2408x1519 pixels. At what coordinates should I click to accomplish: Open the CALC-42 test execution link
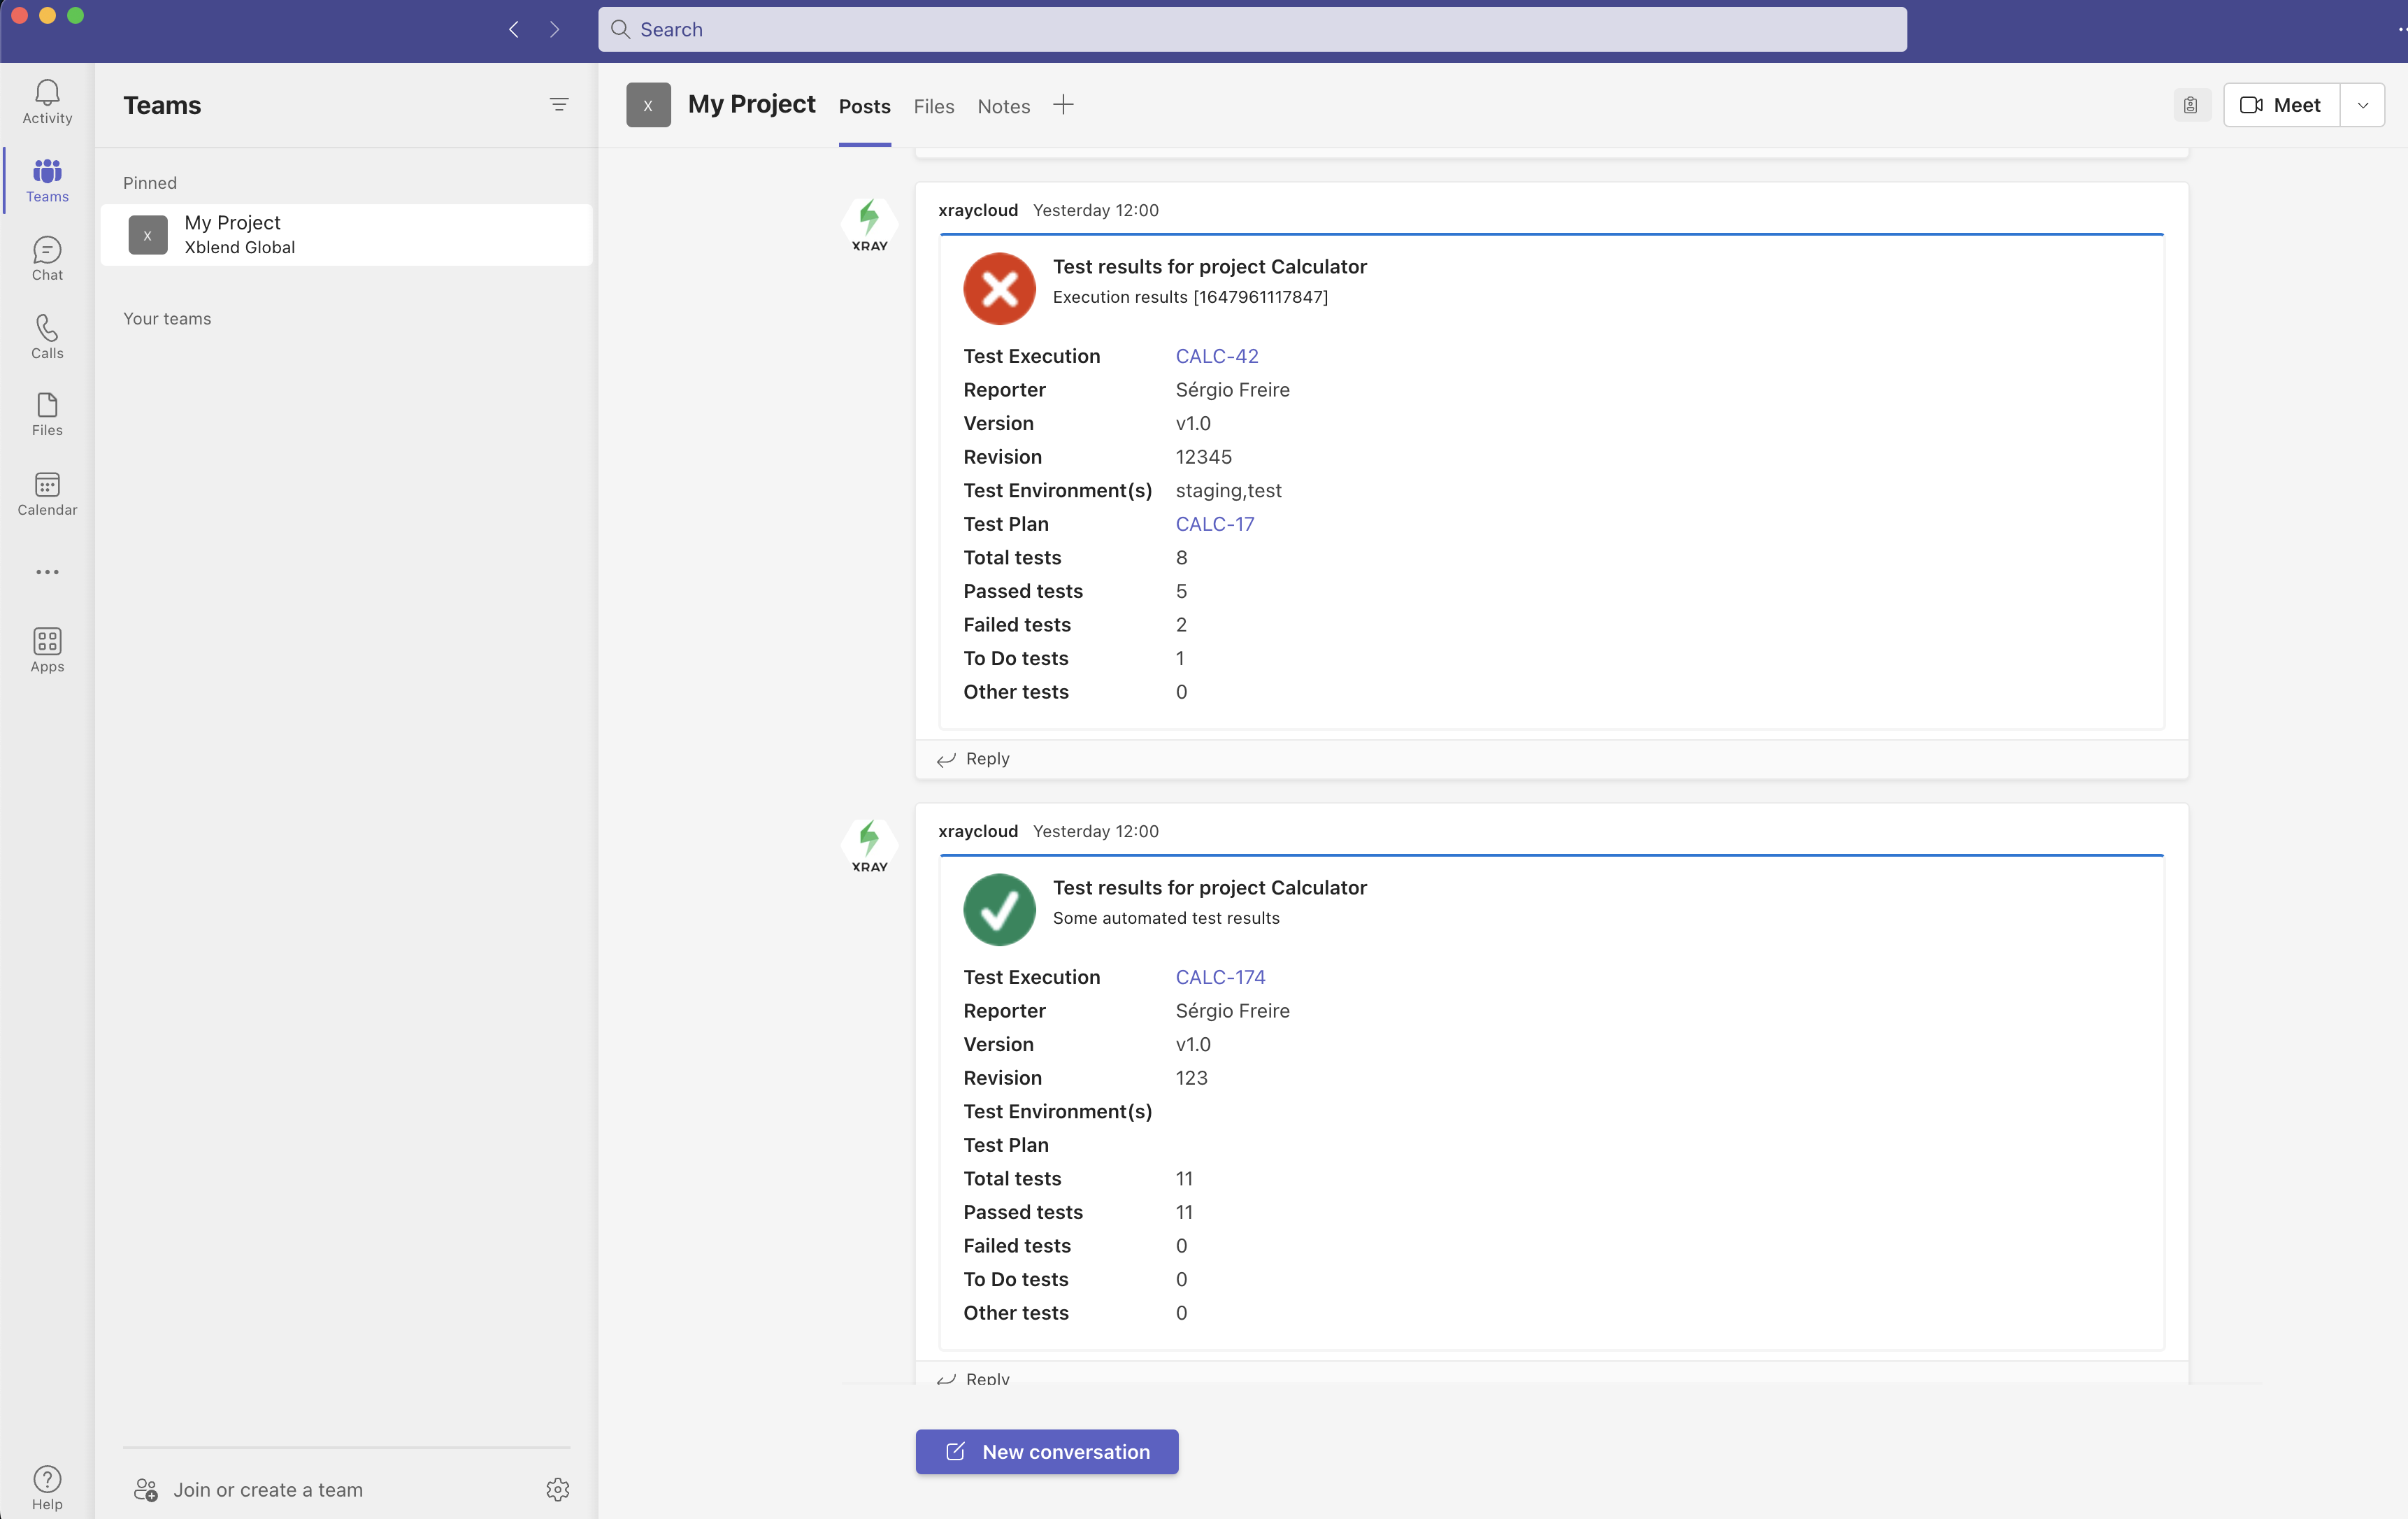pyautogui.click(x=1217, y=356)
